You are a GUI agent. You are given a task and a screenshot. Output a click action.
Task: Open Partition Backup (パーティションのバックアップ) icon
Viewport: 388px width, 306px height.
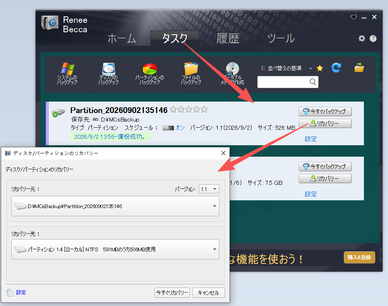(x=149, y=73)
